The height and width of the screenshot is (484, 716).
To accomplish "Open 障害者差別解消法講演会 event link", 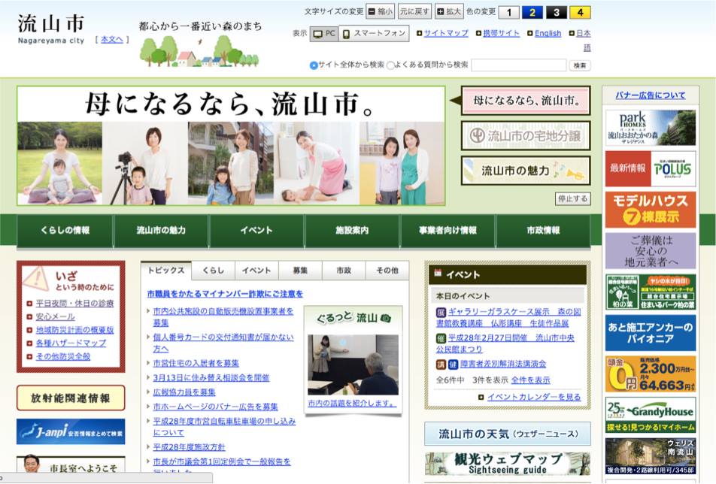I will [503, 364].
